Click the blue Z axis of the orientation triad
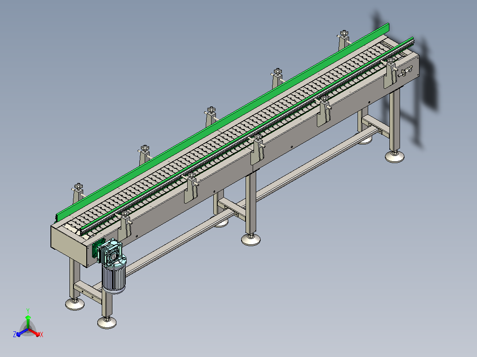 click(22, 333)
